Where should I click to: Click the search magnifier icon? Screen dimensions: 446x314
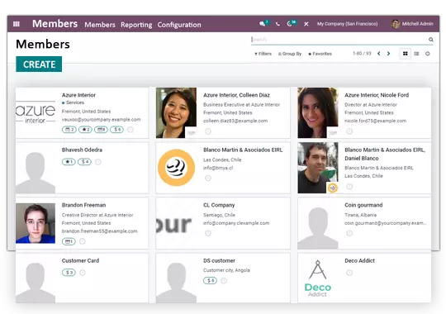(431, 40)
